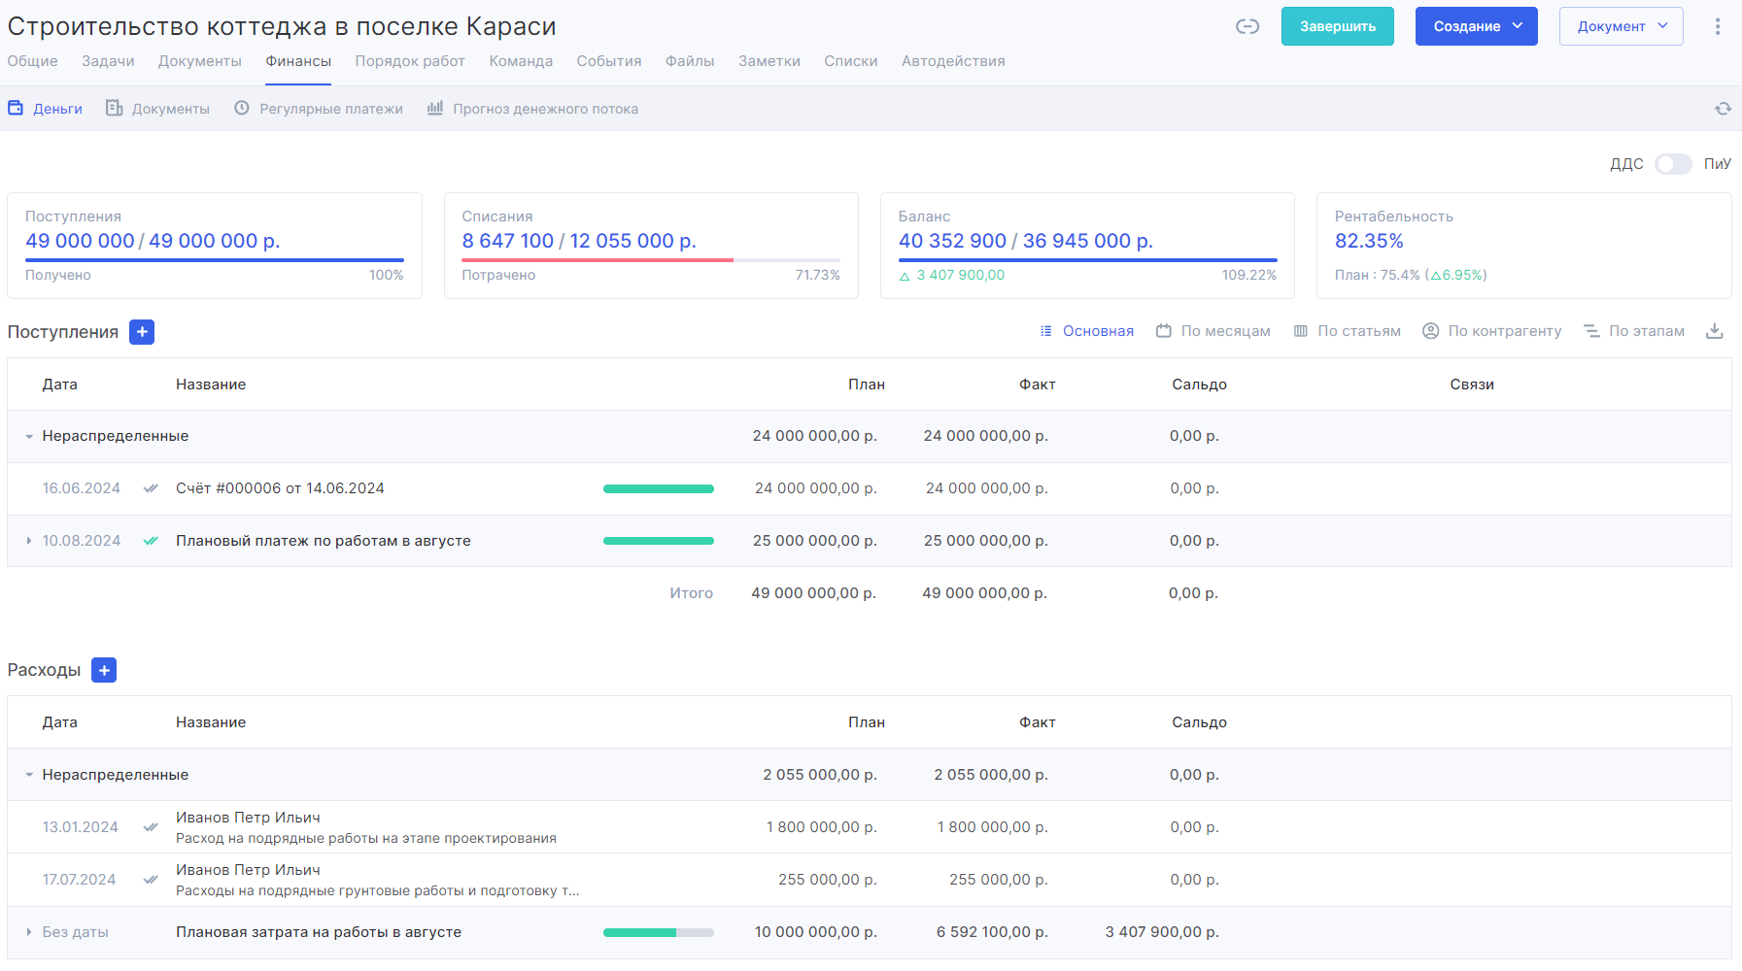Collapse the expenses Нераспределенные group
This screenshot has height=971, width=1742.
pos(29,775)
